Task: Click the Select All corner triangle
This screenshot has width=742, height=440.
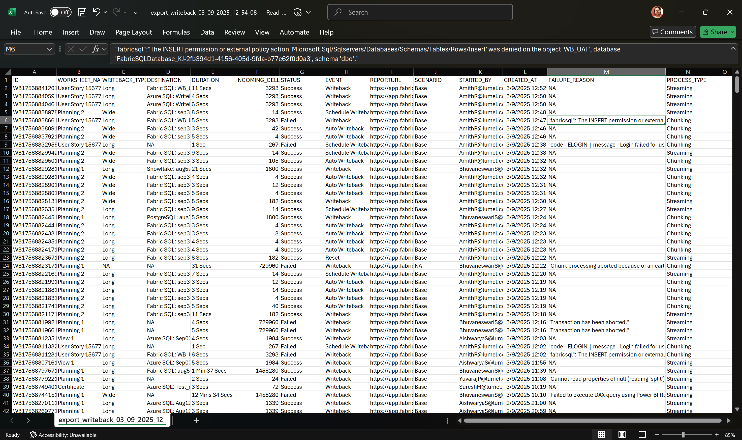Action: pyautogui.click(x=8, y=72)
